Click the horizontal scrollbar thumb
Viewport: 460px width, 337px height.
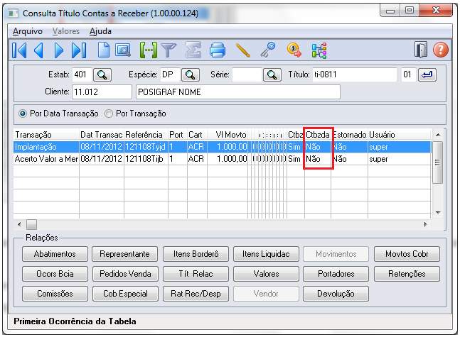click(32, 225)
